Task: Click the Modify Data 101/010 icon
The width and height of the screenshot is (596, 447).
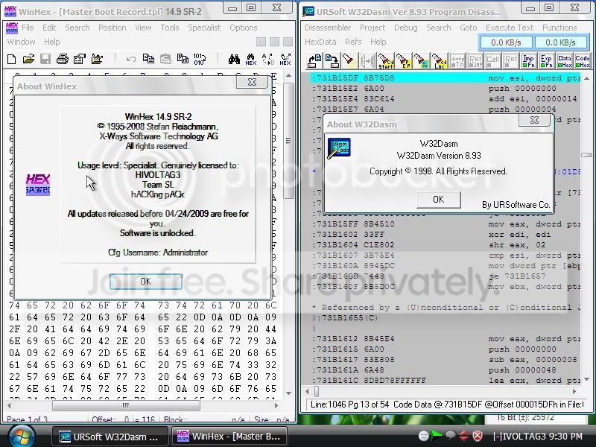Action: [200, 59]
